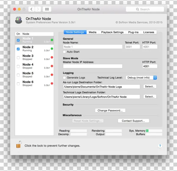The height and width of the screenshot is (171, 177).
Task: Click the search magnifier icon
Action: point(137,9)
